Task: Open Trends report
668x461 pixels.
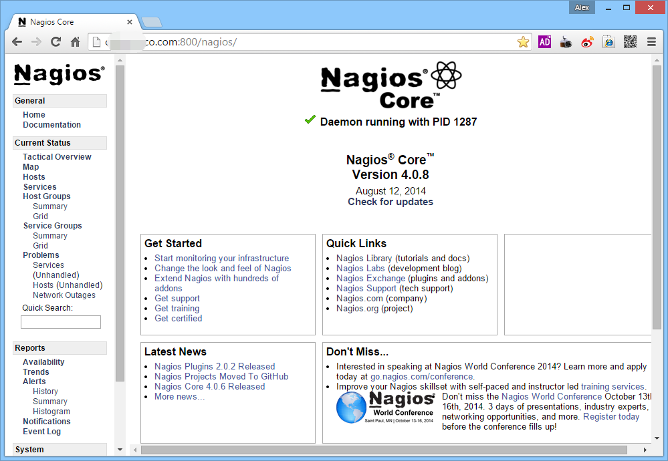Action: (x=36, y=371)
